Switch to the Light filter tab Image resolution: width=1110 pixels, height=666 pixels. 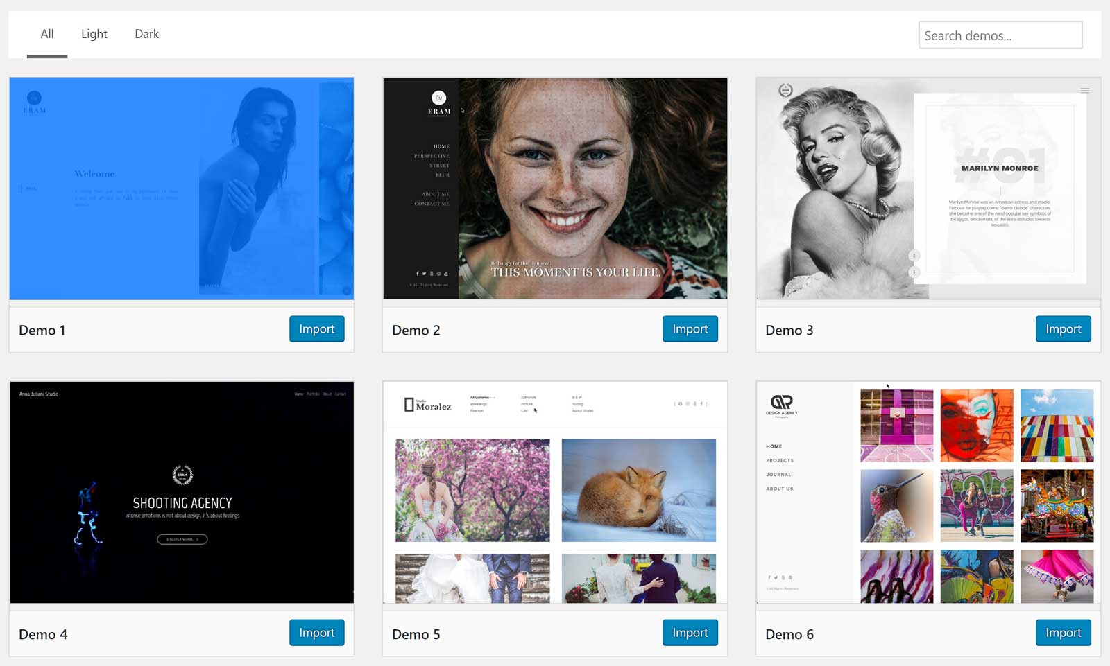coord(94,34)
